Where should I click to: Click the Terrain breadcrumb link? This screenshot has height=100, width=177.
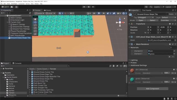[x=53, y=69]
